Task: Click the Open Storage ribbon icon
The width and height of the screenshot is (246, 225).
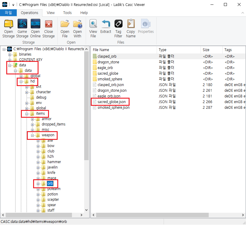Action: coord(8,24)
